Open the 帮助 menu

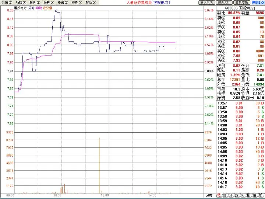(x=91, y=2)
